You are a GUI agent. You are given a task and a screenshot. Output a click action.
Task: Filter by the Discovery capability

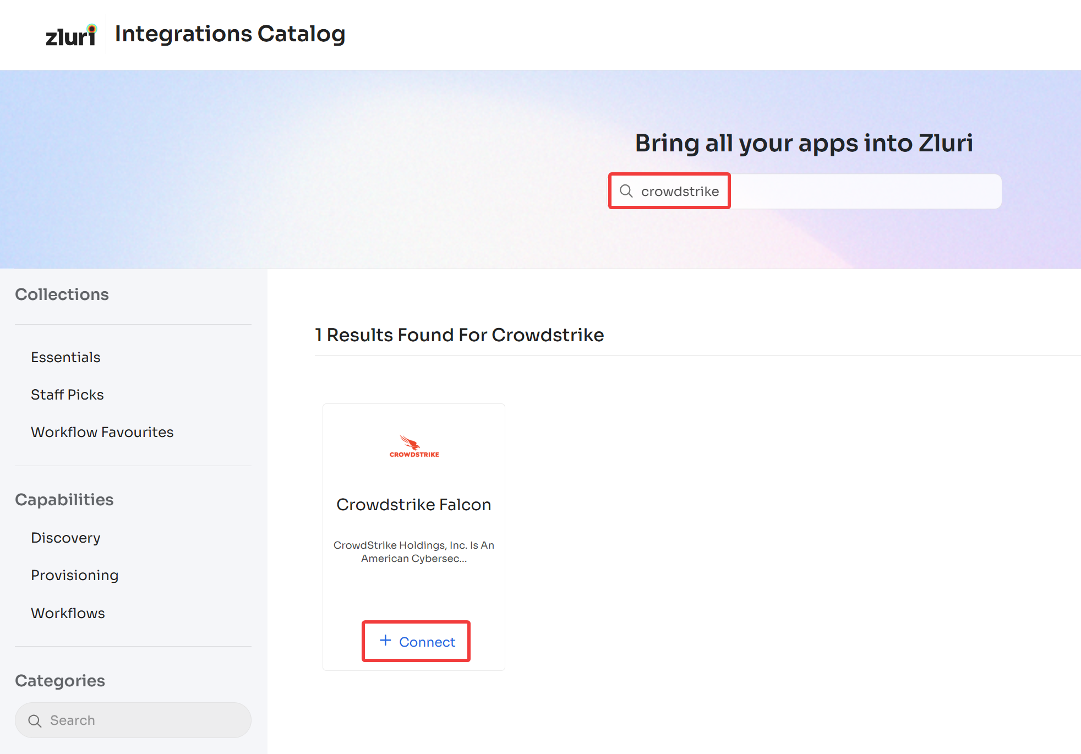point(65,538)
